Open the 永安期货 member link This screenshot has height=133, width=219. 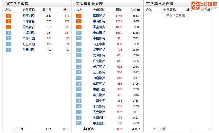99,106
